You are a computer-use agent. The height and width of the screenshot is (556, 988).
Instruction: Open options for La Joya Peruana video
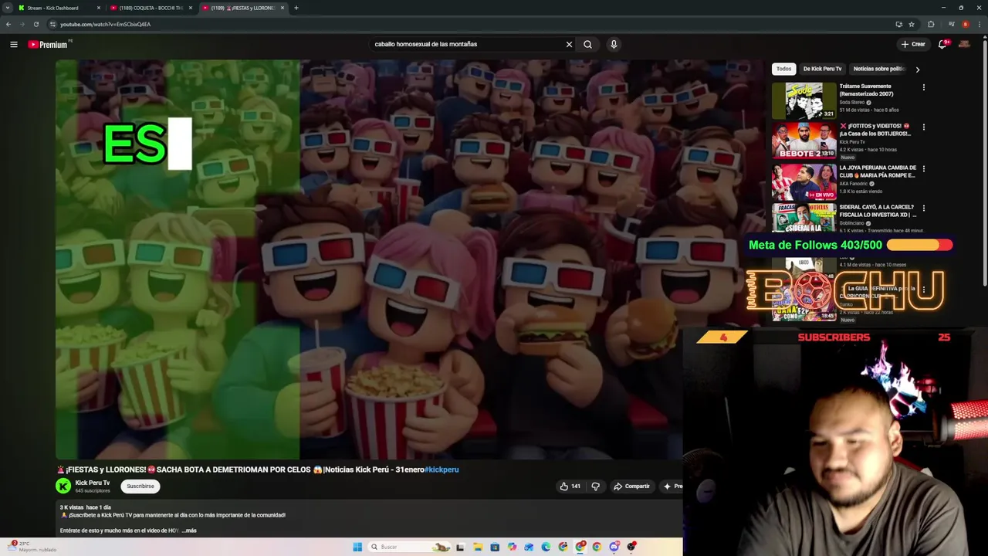pos(923,168)
